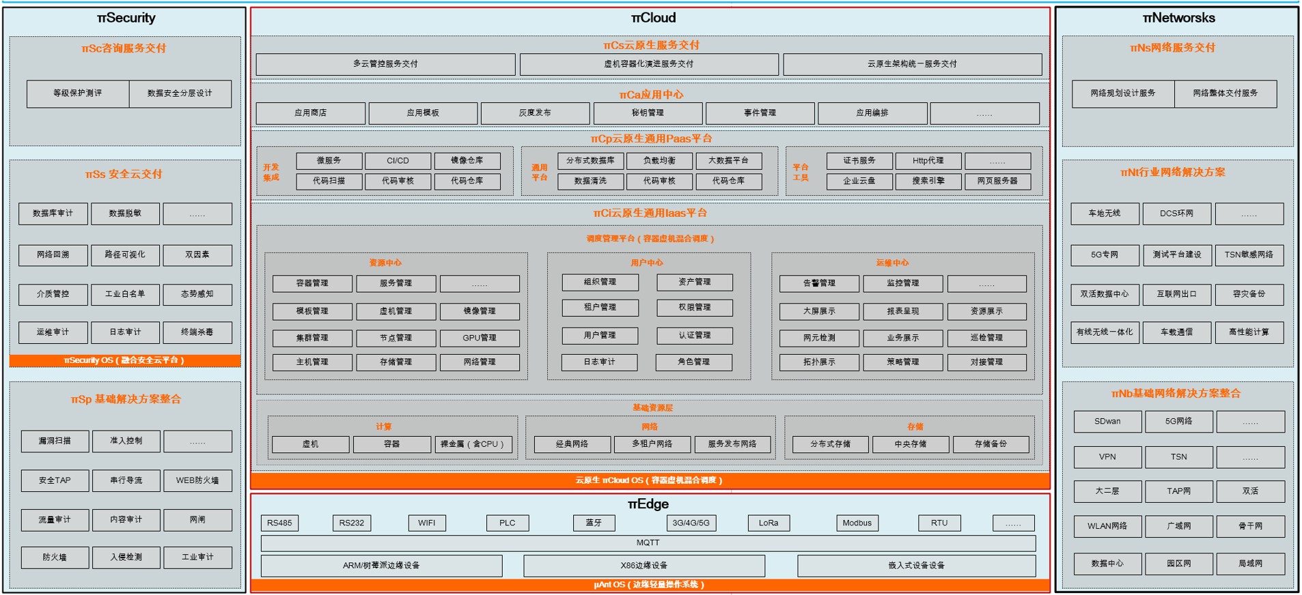The image size is (1302, 595).
Task: Select the SDwan box under πNetworks
Action: [1107, 422]
